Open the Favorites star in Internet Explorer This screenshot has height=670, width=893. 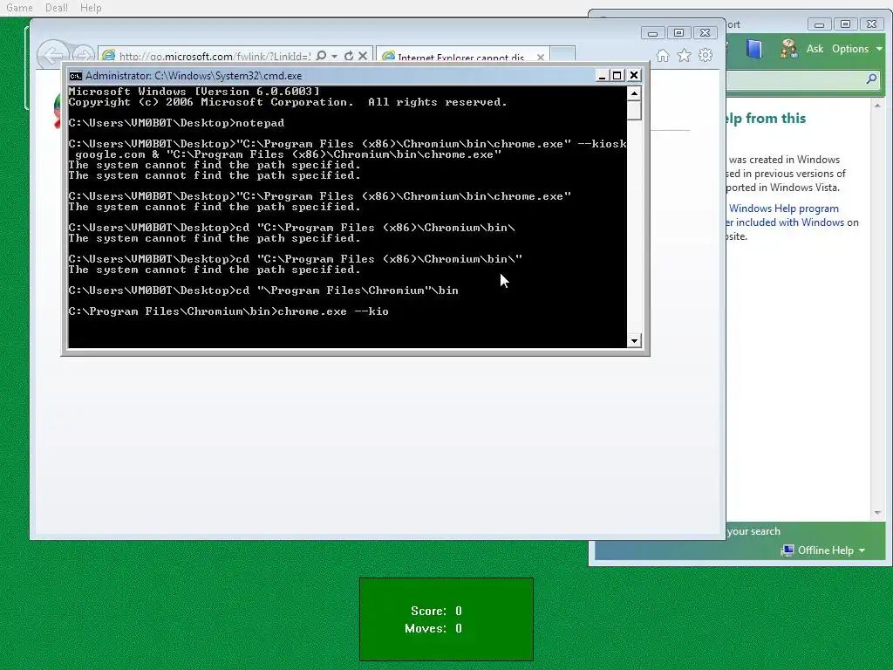click(x=684, y=55)
